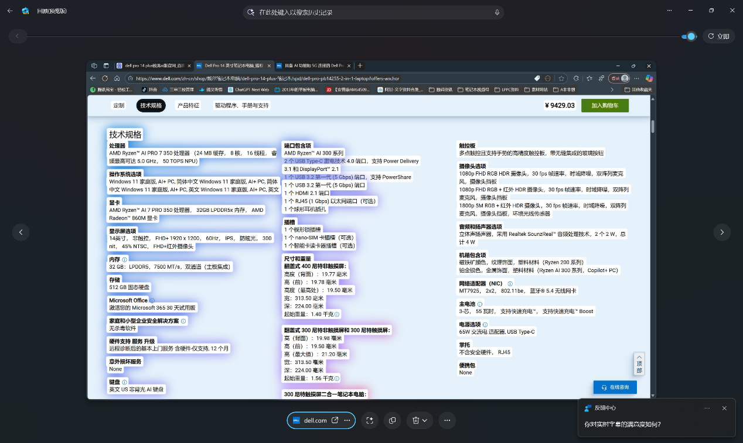Open the title bar's three-dot menu
Viewport: 743px width, 443px height.
[669, 11]
